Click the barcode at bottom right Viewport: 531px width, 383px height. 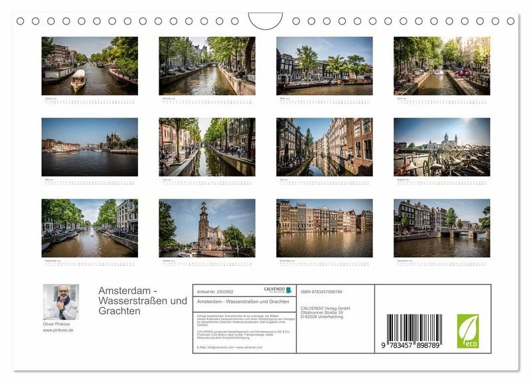click(x=414, y=331)
